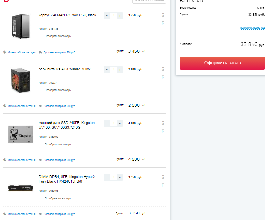Delete ZALMAN R1 case with trash icon

(163, 15)
